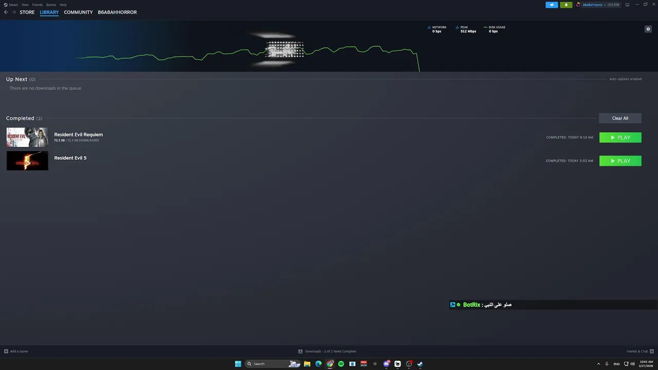Open File Explorer from the taskbar
This screenshot has width=658, height=370.
tap(307, 364)
